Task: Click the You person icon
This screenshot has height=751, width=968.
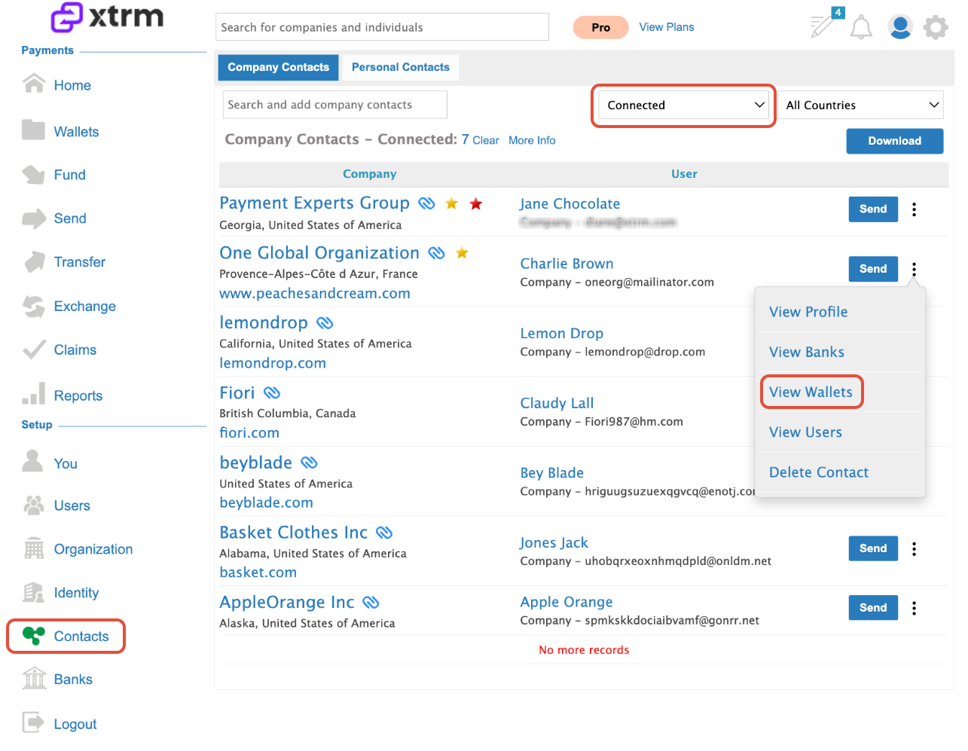Action: pos(32,461)
